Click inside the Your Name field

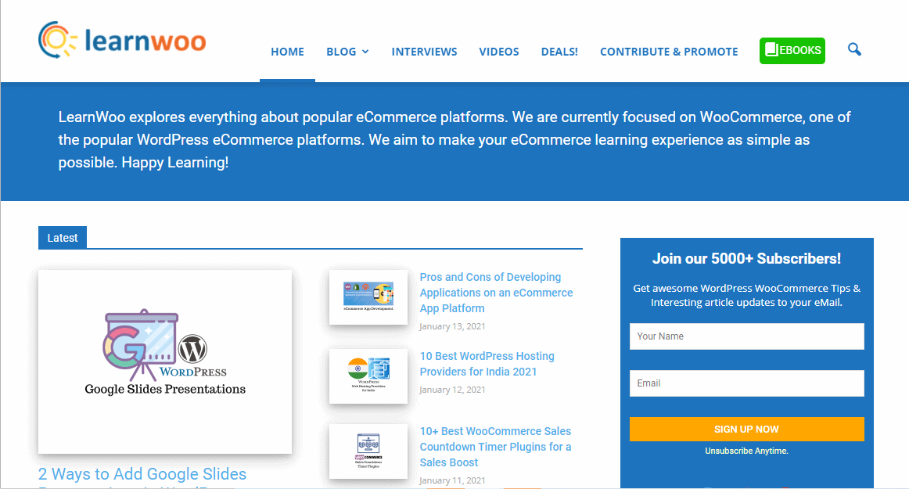(x=746, y=336)
